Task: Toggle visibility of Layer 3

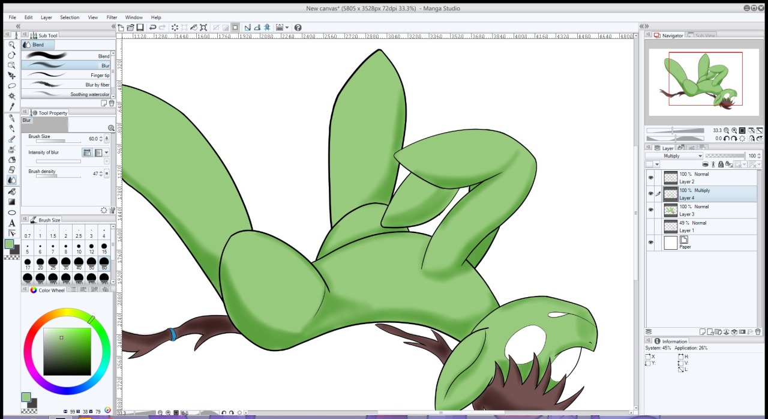Action: tap(651, 209)
